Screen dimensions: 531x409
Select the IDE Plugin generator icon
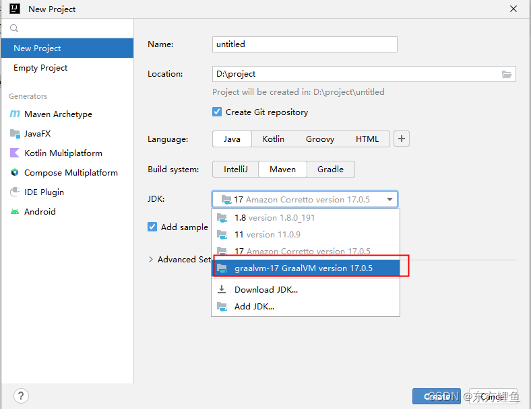coord(15,192)
